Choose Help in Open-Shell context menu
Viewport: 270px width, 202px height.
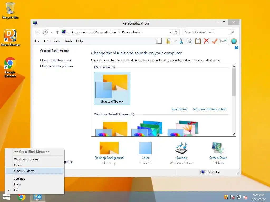pos(35,184)
